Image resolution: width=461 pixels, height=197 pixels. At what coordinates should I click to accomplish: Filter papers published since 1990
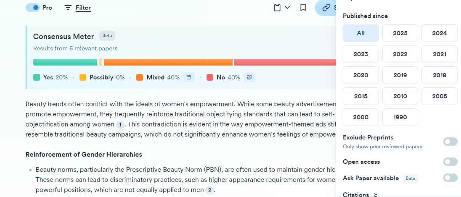tap(400, 117)
